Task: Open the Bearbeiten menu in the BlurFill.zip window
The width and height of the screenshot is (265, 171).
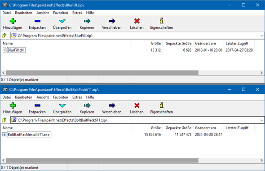Action: (x=23, y=13)
